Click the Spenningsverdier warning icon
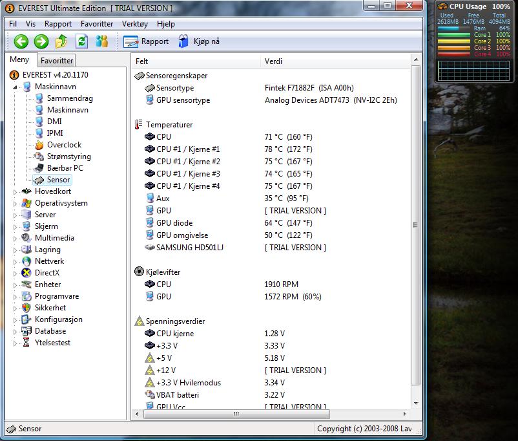The width and height of the screenshot is (518, 441). pyautogui.click(x=140, y=321)
